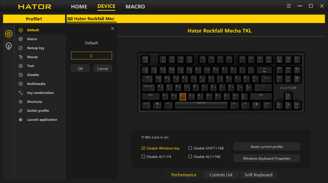Close the Default key assignment panel
This screenshot has height=183, width=328.
point(112,29)
